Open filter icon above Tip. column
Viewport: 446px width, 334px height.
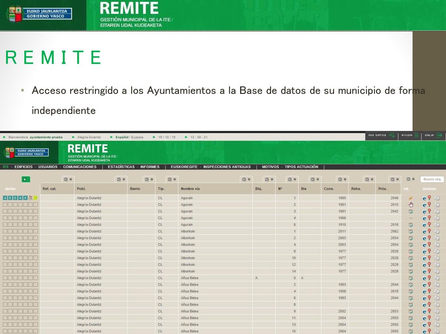(x=169, y=180)
